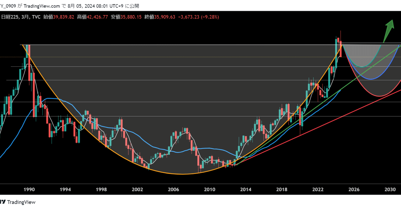Image resolution: width=401 pixels, height=209 pixels.
Task: Click the −3,673.23 (−9.28%) change value
Action: pyautogui.click(x=198, y=17)
